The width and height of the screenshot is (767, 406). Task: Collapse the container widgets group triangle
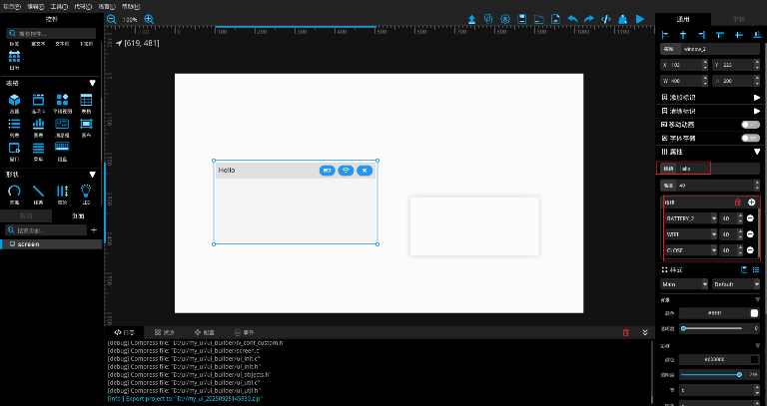click(x=92, y=84)
